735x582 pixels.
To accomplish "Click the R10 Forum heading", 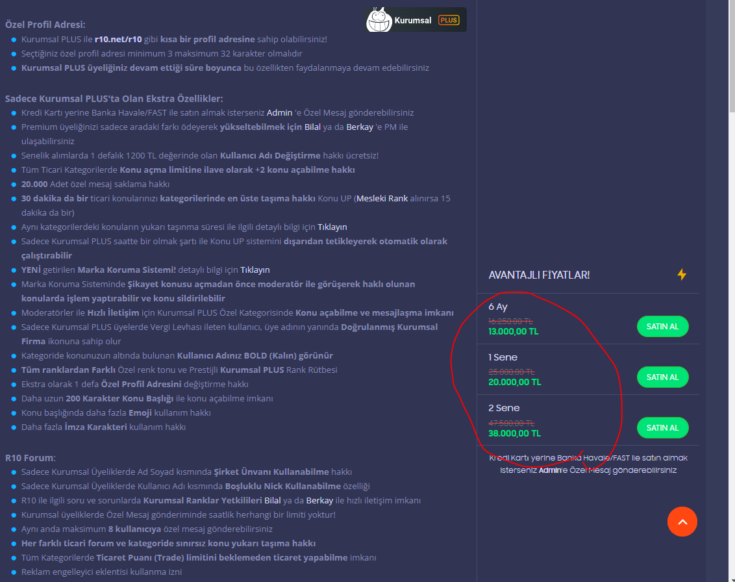I will (30, 458).
